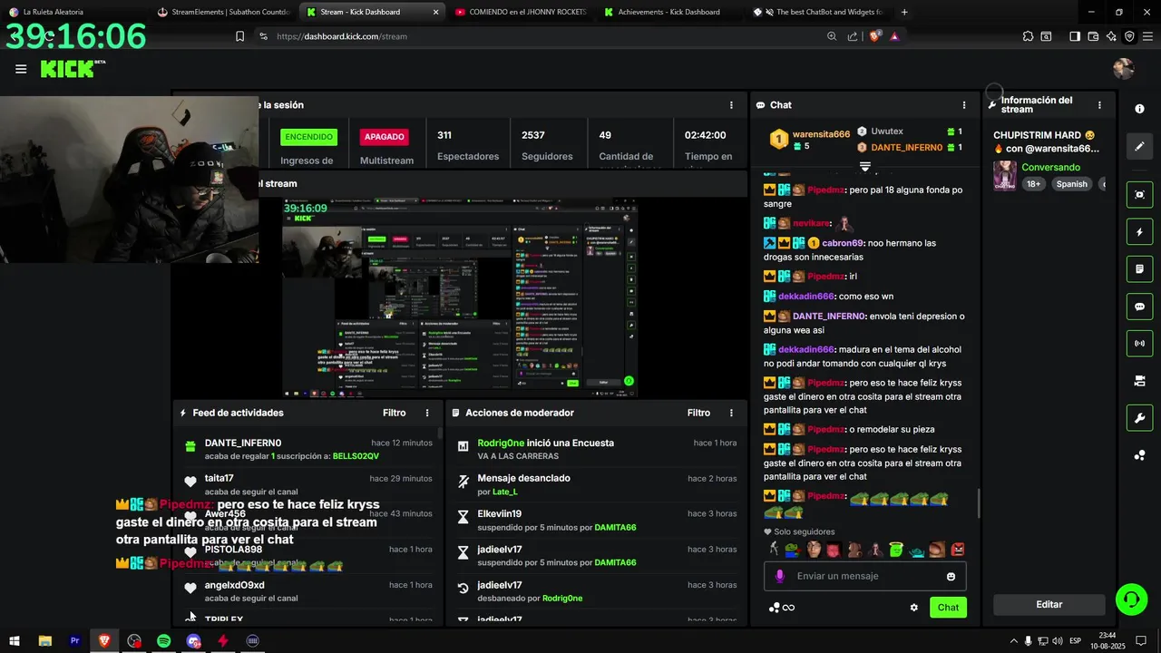Viewport: 1161px width, 653px height.
Task: Open Acciones de moderador three-dot menu
Action: [731, 413]
